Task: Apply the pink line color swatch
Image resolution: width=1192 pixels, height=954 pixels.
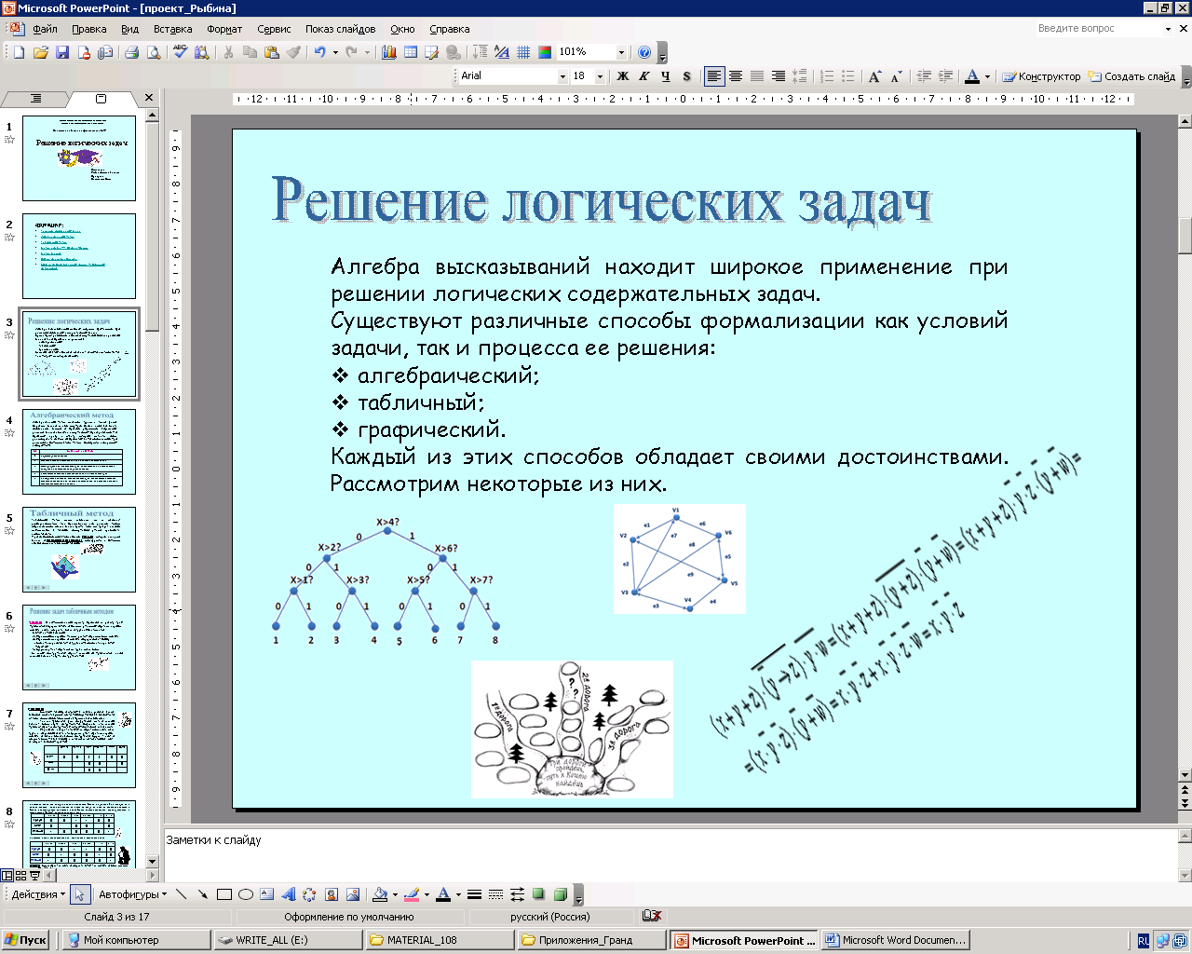Action: pos(412,894)
